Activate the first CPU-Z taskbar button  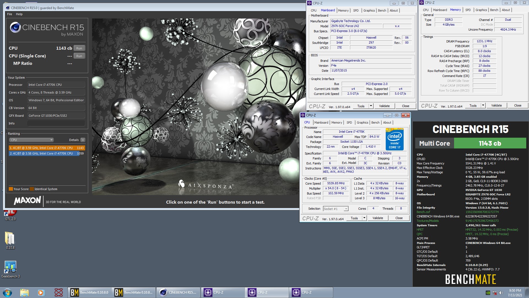[x=223, y=292]
